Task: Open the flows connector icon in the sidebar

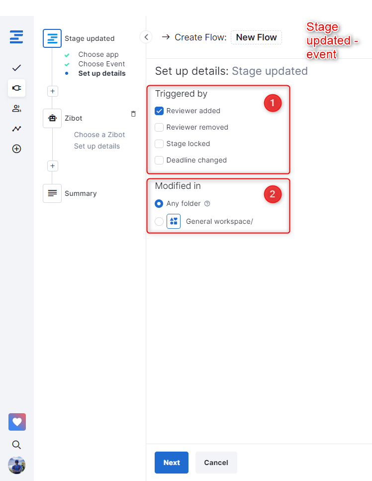Action: point(16,88)
